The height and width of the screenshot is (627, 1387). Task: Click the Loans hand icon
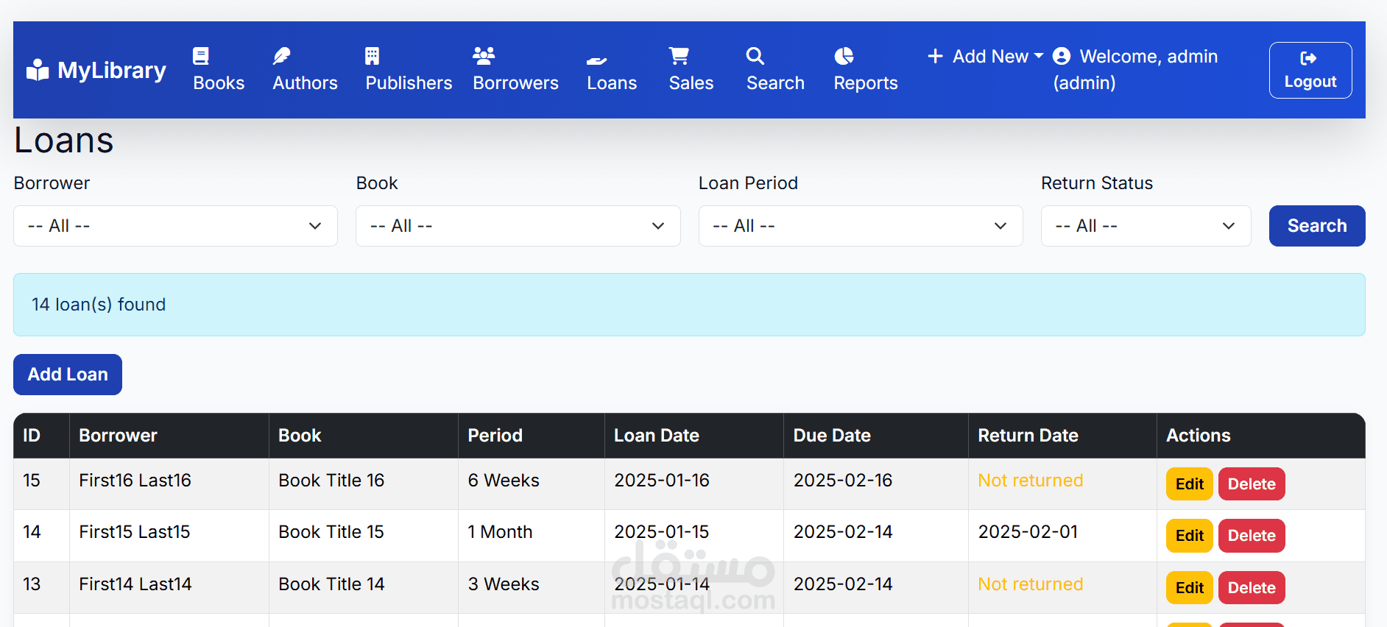[x=596, y=59]
